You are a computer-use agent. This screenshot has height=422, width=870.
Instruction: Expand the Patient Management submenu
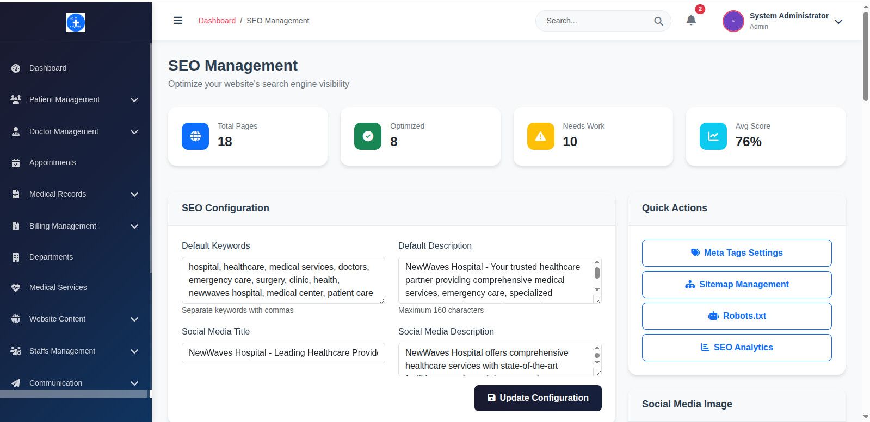coord(134,100)
